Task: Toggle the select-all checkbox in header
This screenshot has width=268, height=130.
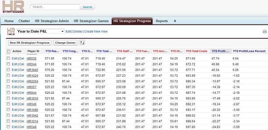Action: (x=8, y=51)
